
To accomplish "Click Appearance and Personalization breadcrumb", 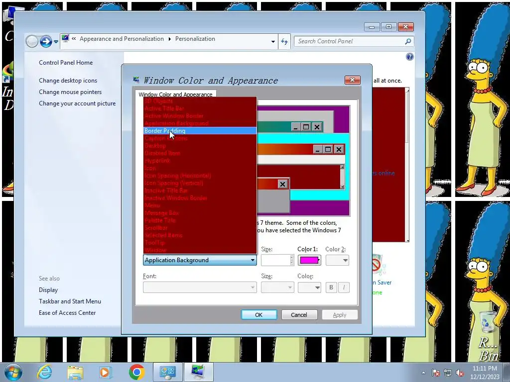I will (x=122, y=39).
